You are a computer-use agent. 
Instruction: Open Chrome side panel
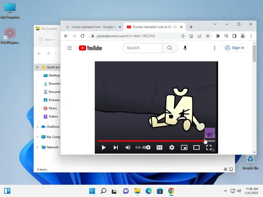(234, 36)
